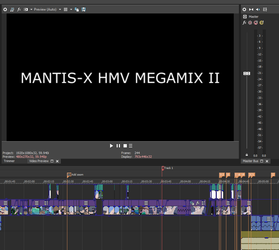
Task: Toggle Downmix Output in Master Bus
Action: [x=251, y=9]
